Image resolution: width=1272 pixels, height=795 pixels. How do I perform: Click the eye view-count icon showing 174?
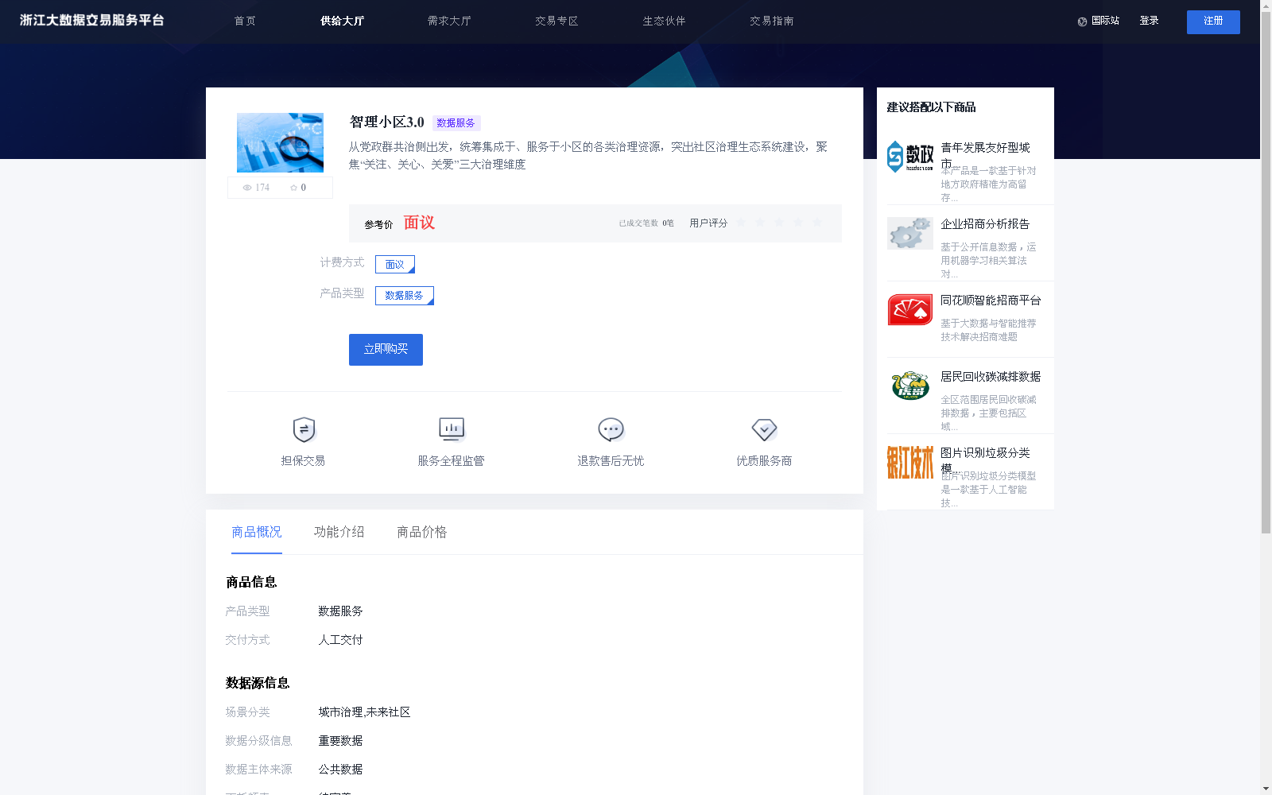coord(247,188)
